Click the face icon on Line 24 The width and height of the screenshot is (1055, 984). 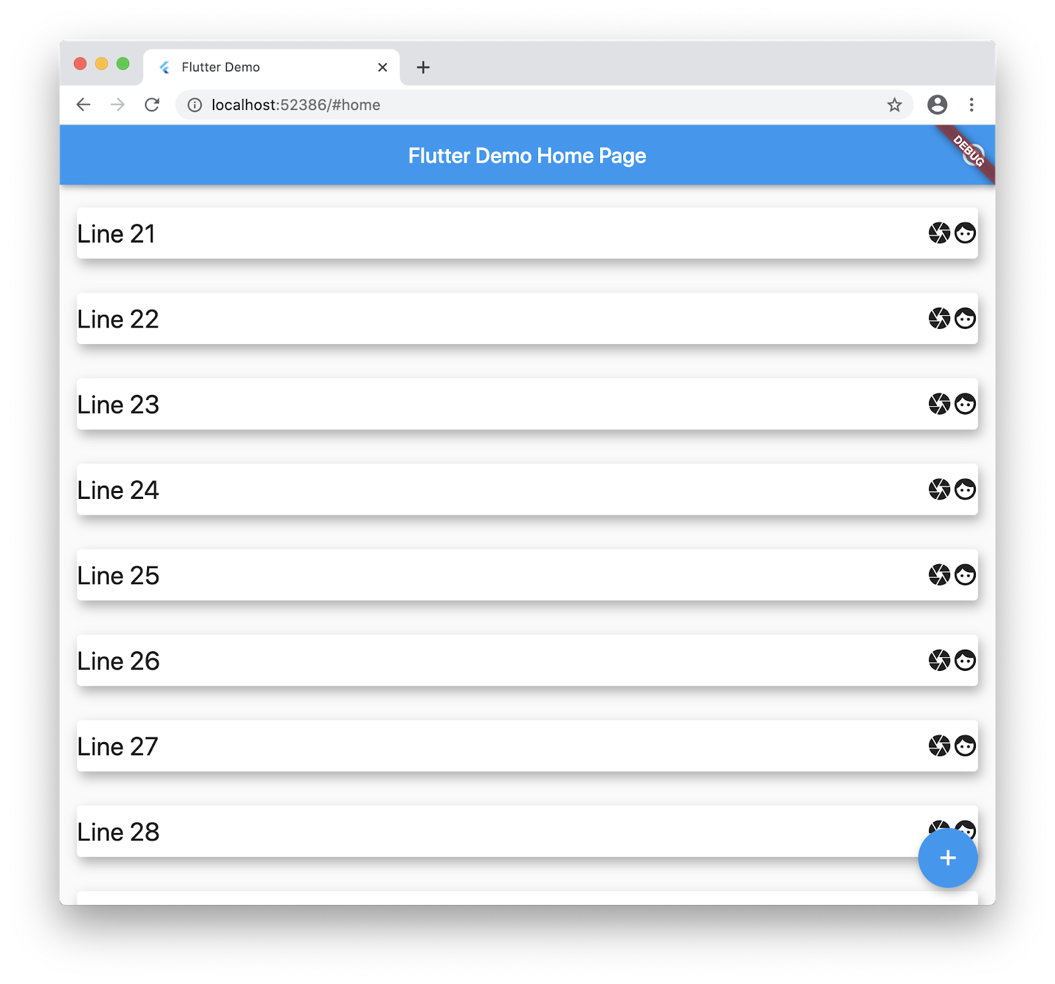tap(965, 489)
